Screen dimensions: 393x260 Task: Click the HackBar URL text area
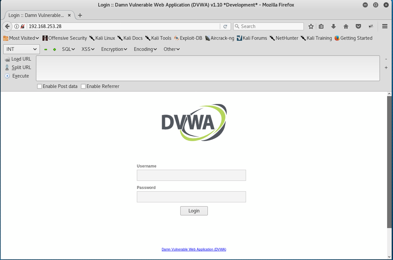pyautogui.click(x=208, y=68)
